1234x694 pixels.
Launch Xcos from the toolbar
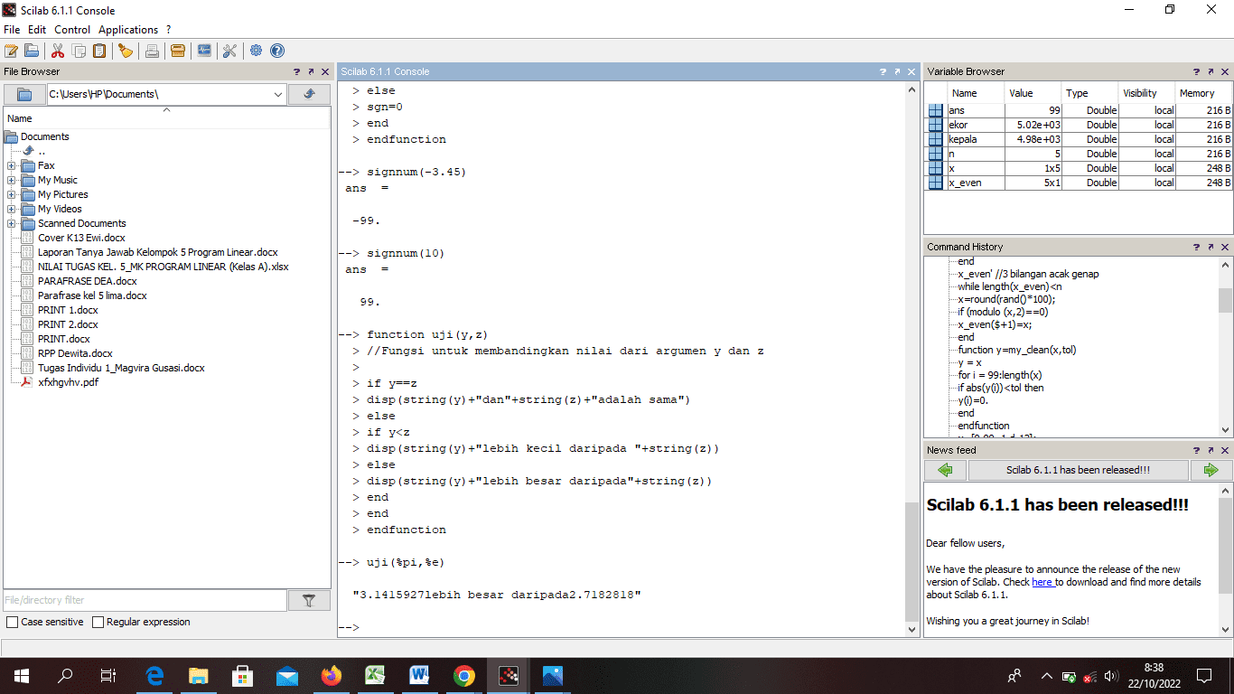pyautogui.click(x=204, y=51)
